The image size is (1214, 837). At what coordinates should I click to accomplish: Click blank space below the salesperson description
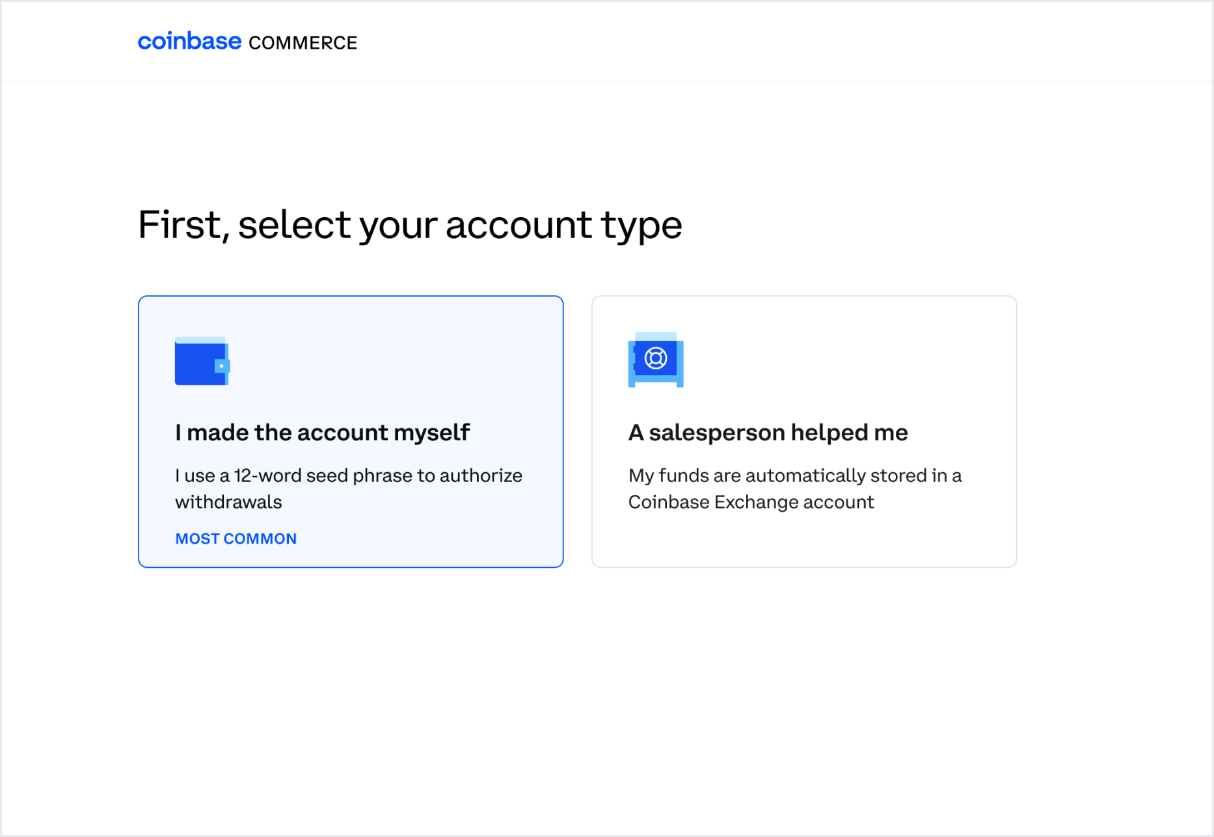[x=803, y=540]
